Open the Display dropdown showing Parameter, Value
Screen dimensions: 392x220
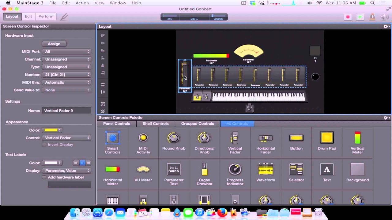coord(66,170)
